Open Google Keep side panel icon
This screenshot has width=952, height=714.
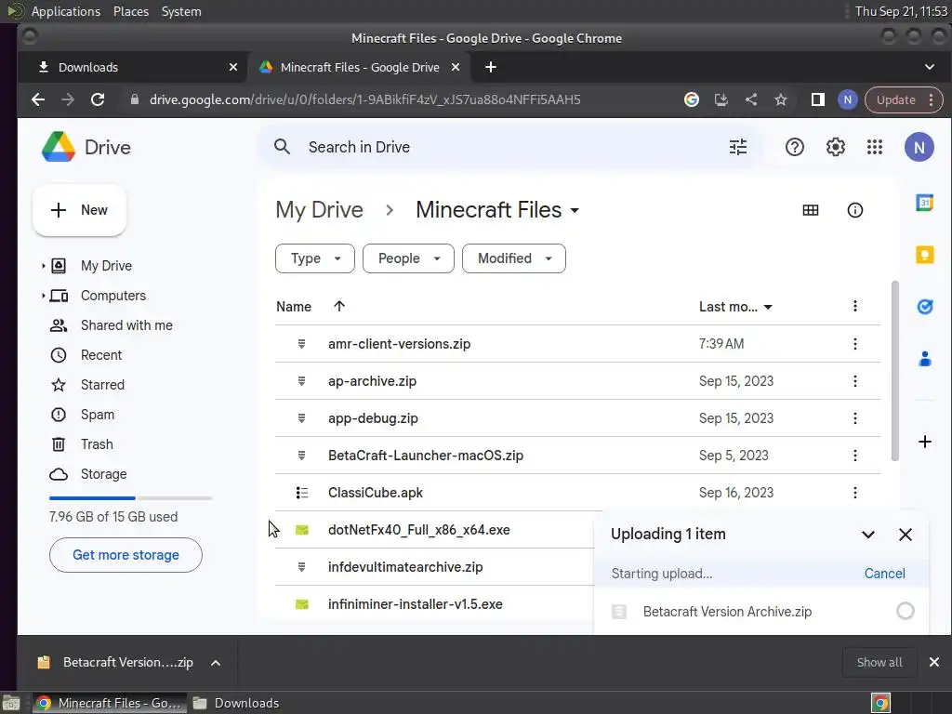coord(925,255)
